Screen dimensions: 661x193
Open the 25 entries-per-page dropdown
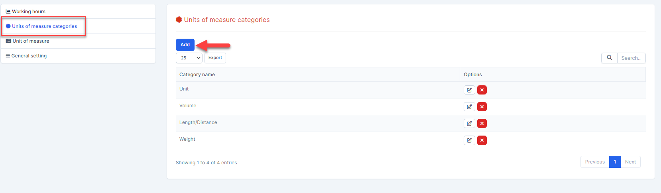point(189,58)
